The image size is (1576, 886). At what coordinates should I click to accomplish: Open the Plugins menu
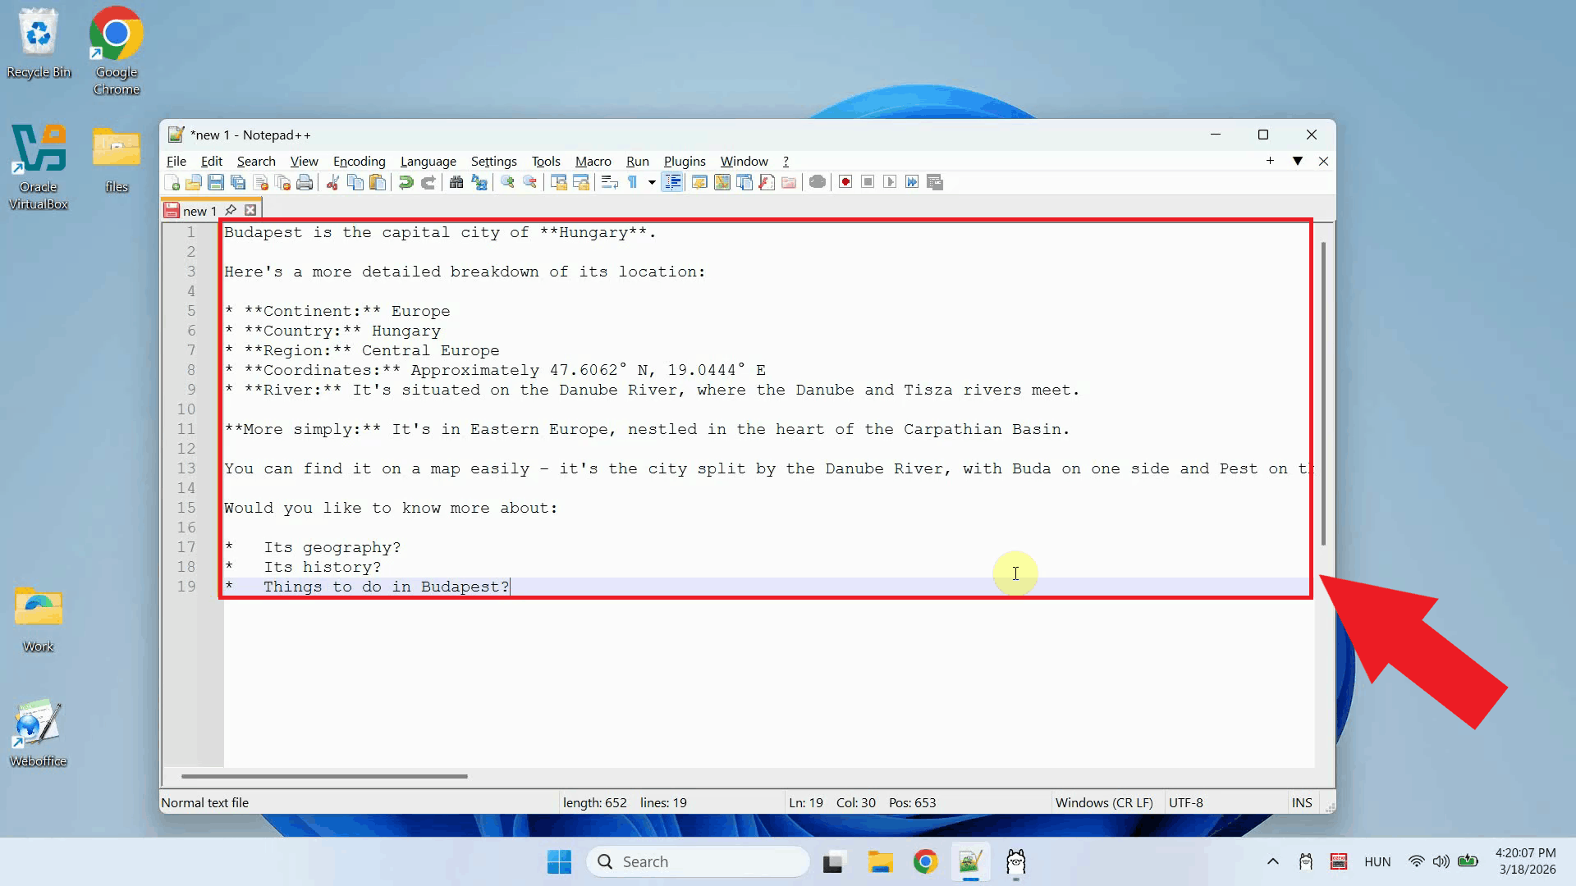pos(685,162)
